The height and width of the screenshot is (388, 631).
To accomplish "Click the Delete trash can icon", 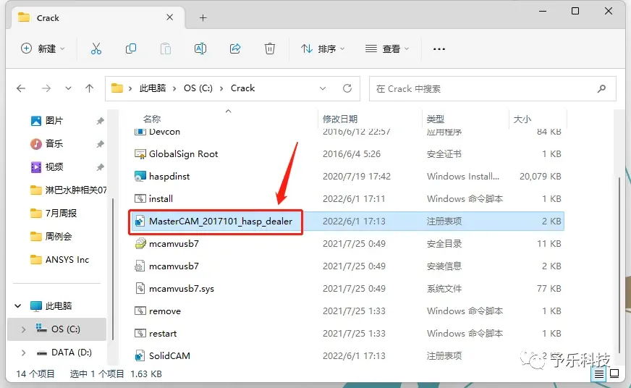I will click(270, 48).
